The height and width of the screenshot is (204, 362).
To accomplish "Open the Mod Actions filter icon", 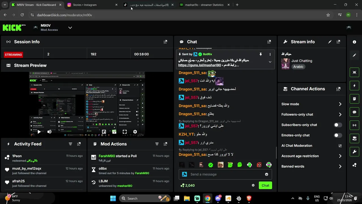I will coord(157,144).
